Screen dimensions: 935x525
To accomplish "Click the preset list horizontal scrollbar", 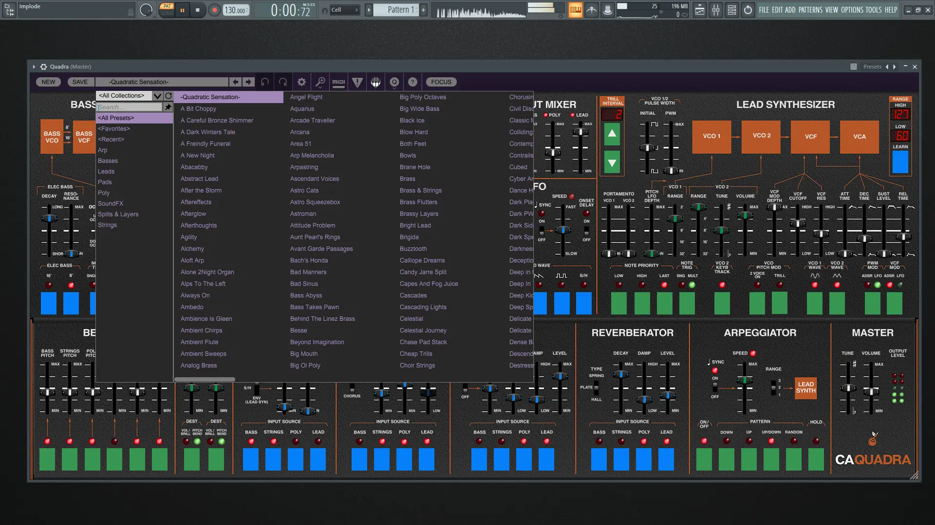I will [x=205, y=379].
